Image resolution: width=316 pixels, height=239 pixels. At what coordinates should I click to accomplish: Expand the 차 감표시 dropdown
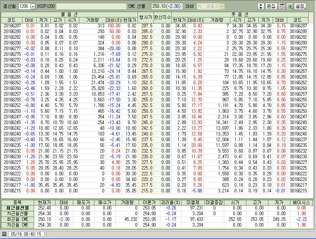click(x=222, y=6)
